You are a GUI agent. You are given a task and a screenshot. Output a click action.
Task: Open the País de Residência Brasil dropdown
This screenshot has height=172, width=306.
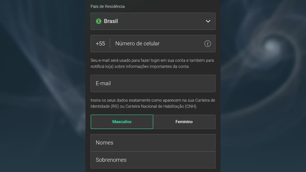pyautogui.click(x=153, y=21)
